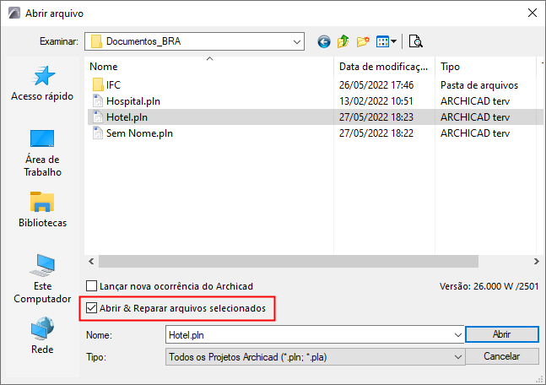546x385 pixels.
Task: Select Este Computador in the sidebar
Action: [x=42, y=279]
